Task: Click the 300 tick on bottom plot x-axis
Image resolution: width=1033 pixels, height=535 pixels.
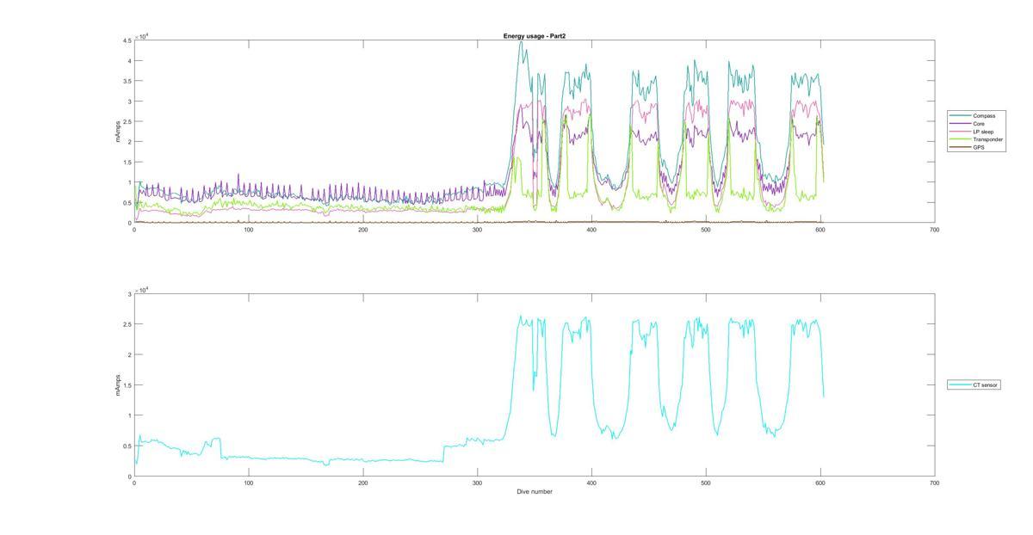Action: [477, 483]
